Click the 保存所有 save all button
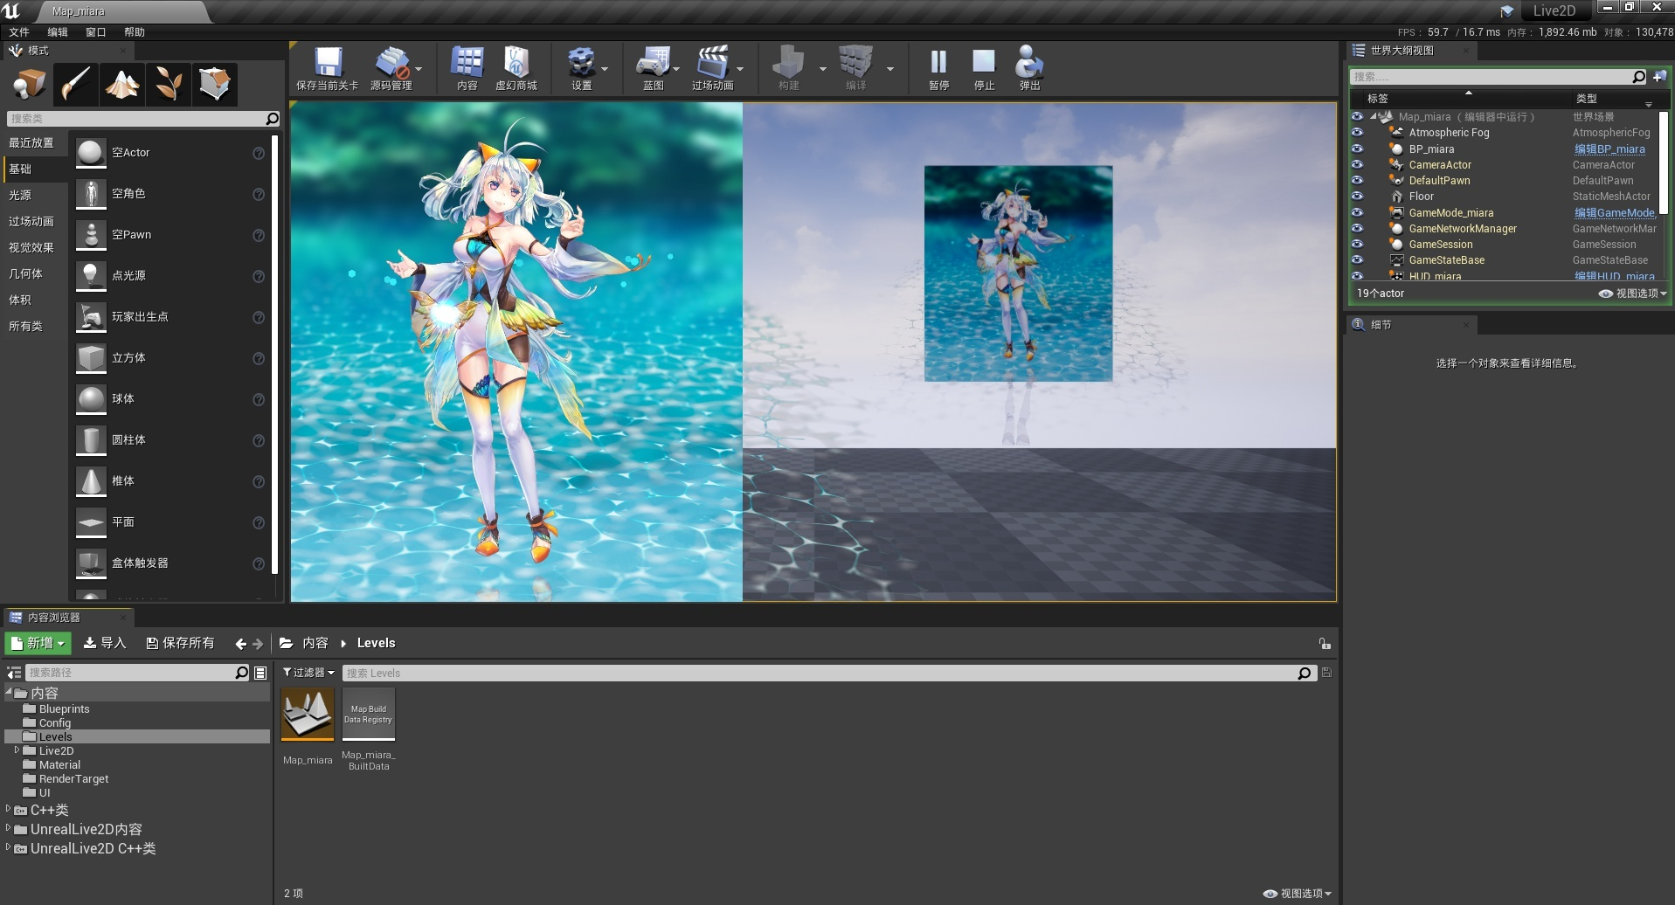This screenshot has width=1675, height=905. point(180,643)
